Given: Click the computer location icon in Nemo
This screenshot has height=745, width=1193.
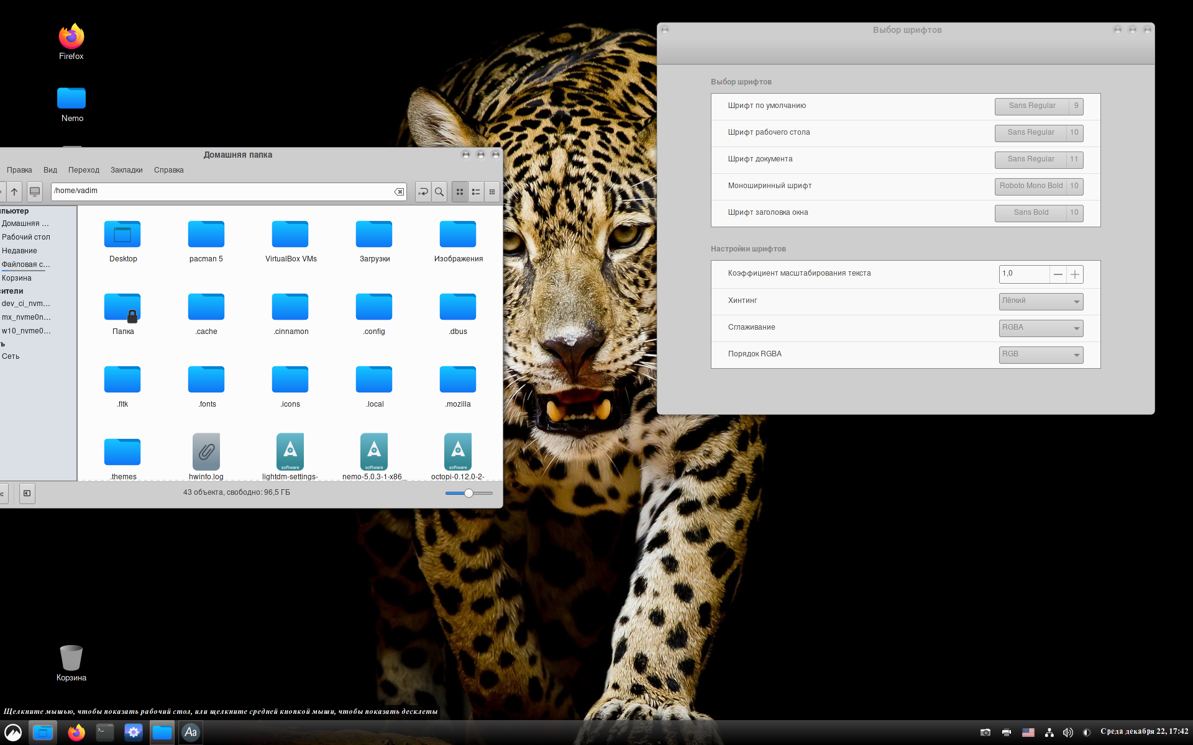Looking at the screenshot, I should (x=35, y=192).
